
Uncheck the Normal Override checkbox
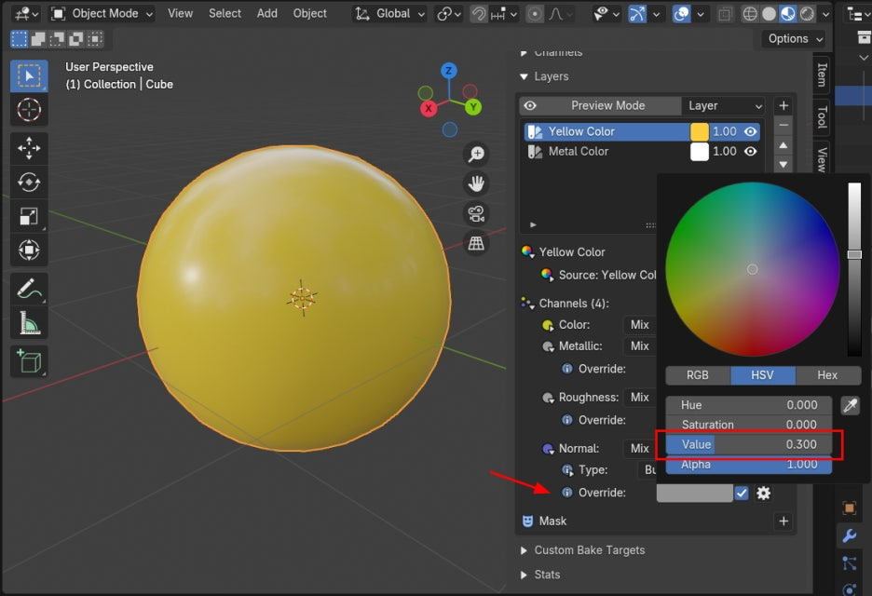point(742,494)
